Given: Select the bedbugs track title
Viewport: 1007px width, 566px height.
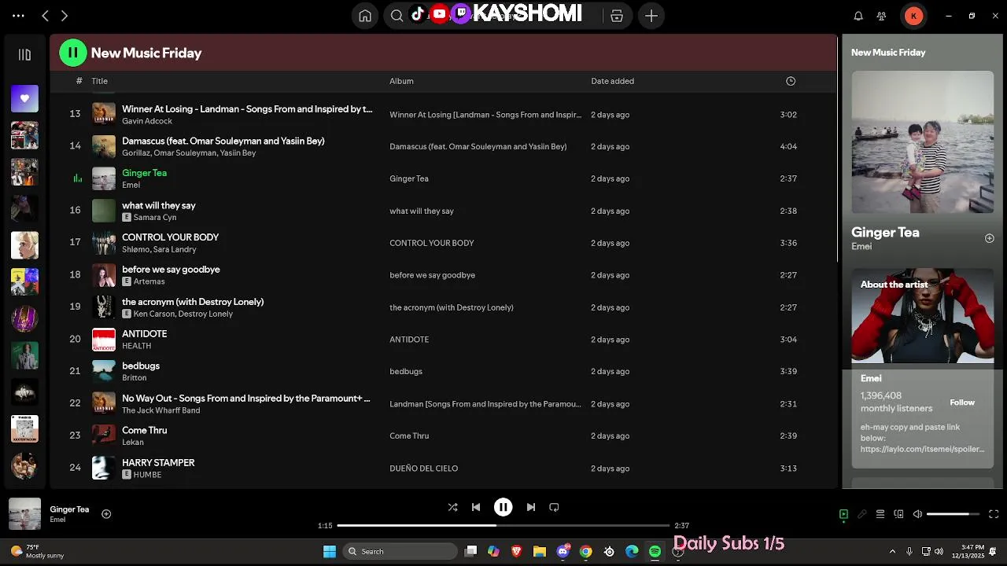Looking at the screenshot, I should click(141, 366).
